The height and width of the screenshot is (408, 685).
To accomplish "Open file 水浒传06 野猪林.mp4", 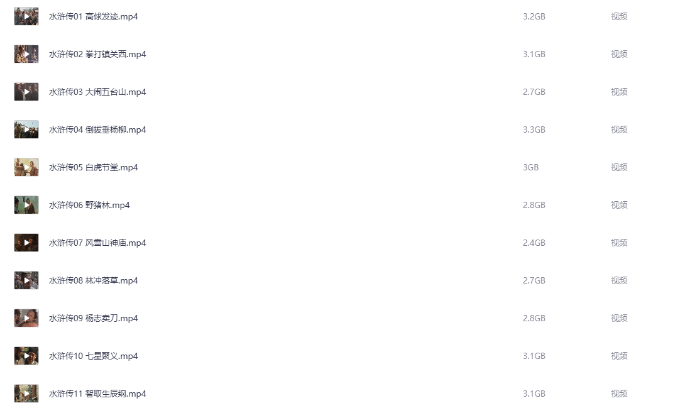I will (89, 205).
